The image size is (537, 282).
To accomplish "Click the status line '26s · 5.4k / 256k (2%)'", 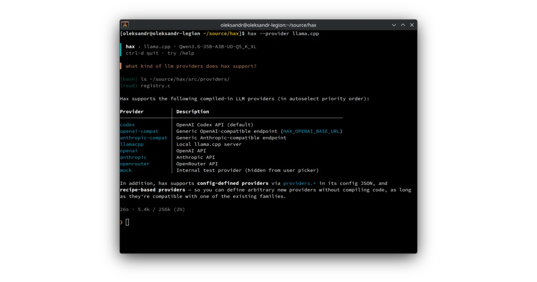I will pos(153,209).
